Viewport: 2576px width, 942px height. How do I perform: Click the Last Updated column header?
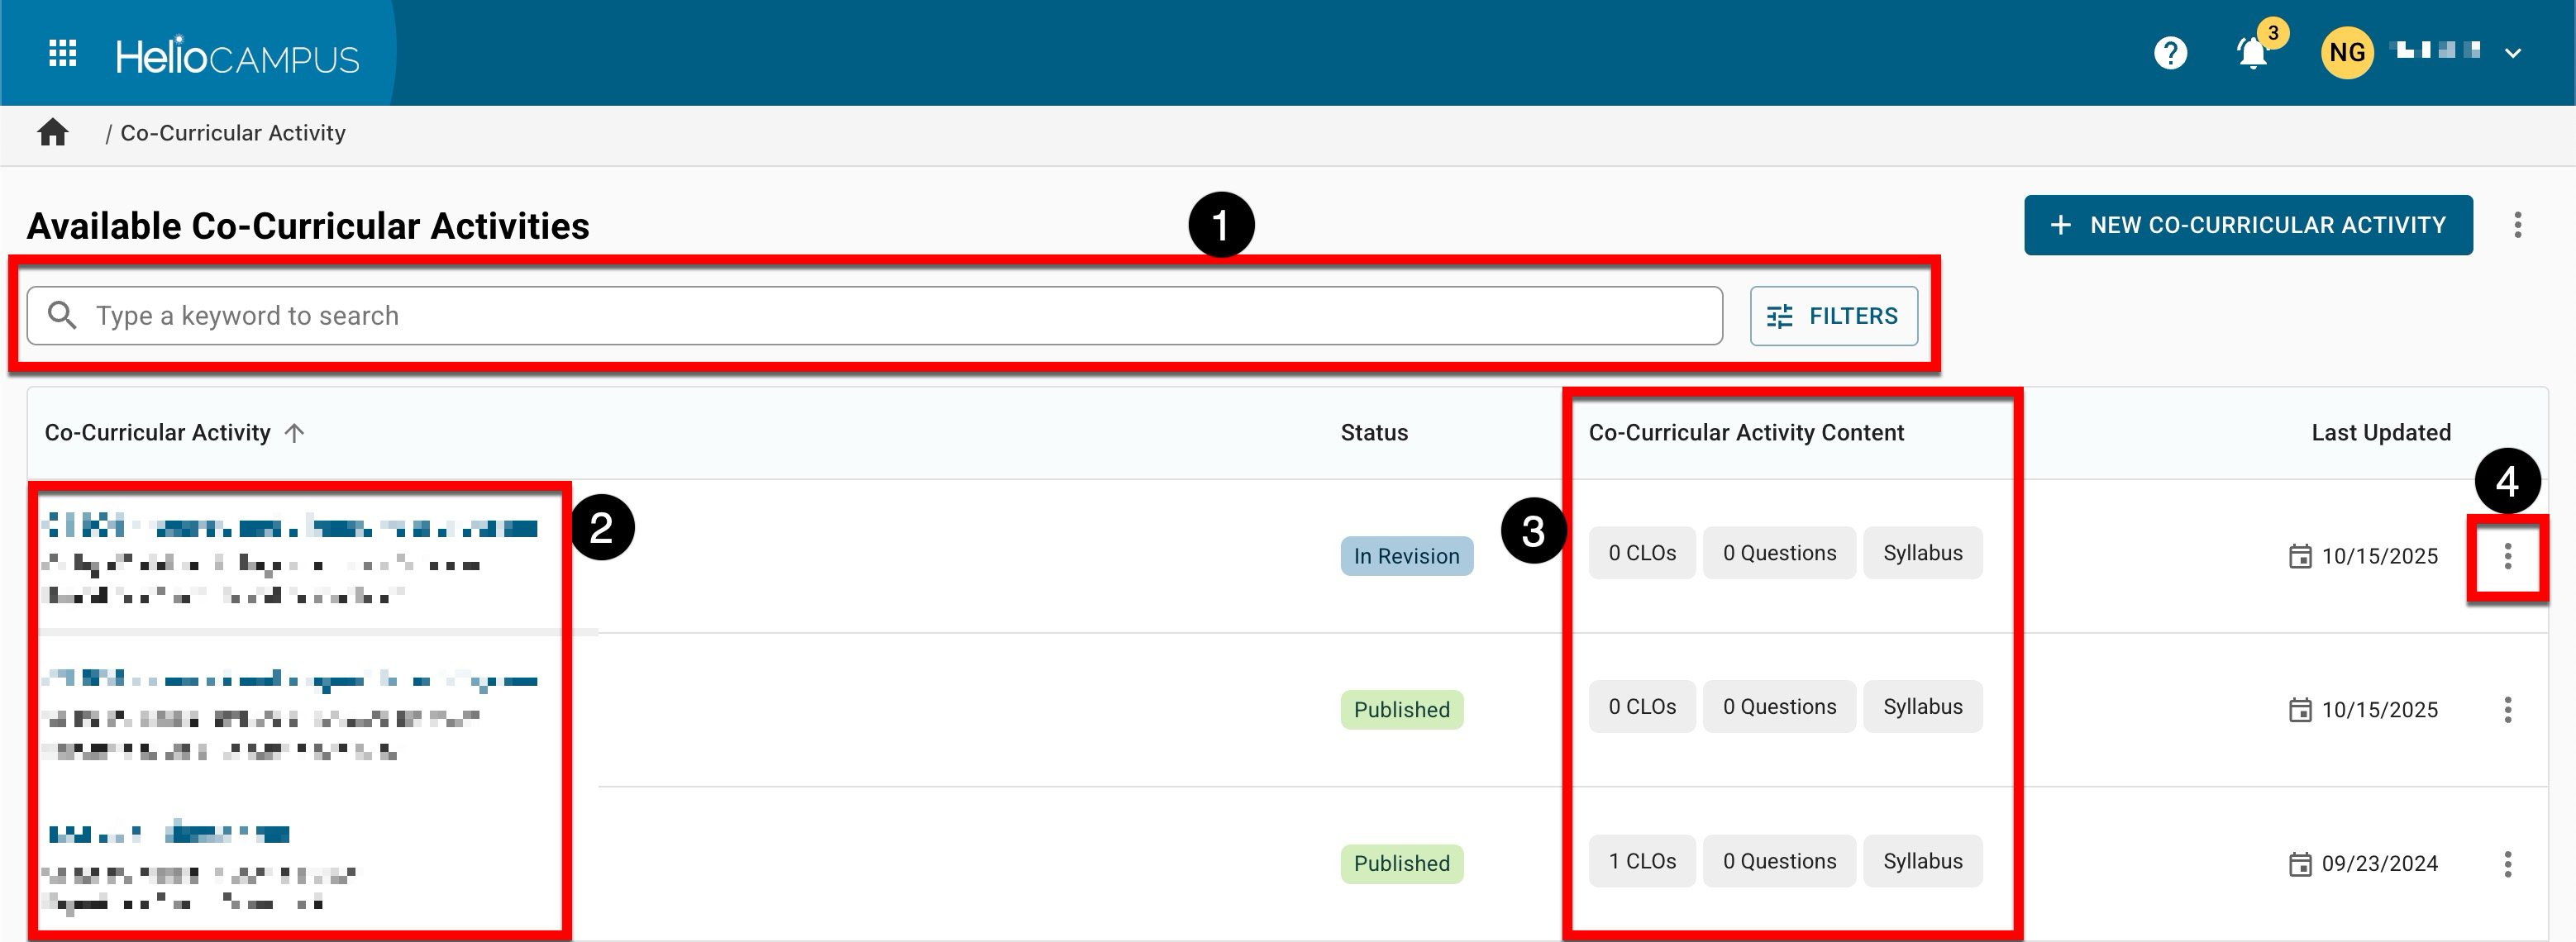[2380, 433]
